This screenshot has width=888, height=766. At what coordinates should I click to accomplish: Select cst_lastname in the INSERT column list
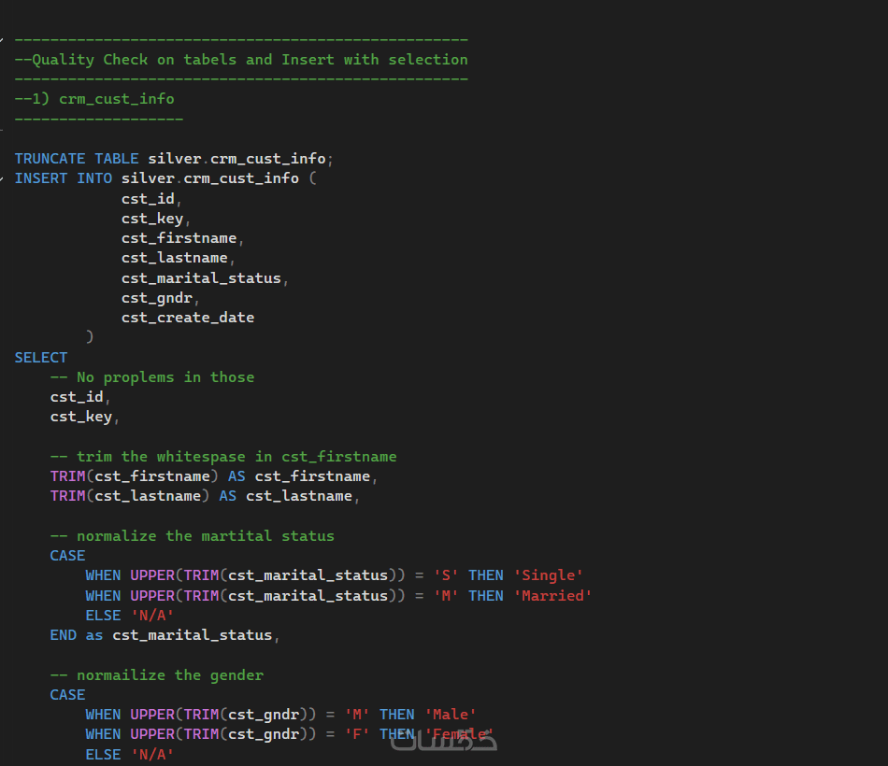175,258
